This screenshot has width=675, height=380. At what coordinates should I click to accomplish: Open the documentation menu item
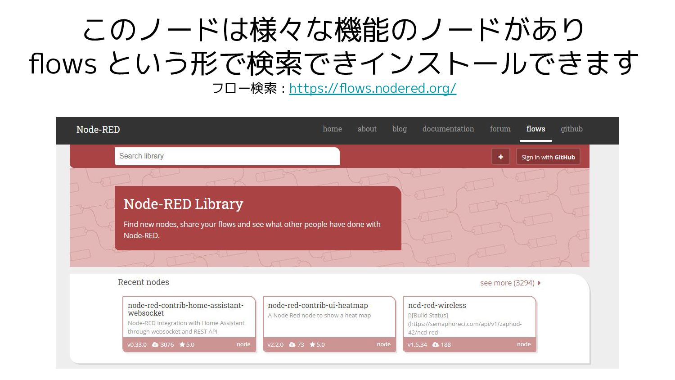click(x=448, y=129)
